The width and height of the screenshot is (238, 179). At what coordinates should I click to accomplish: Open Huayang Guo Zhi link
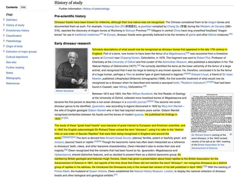(114, 27)
